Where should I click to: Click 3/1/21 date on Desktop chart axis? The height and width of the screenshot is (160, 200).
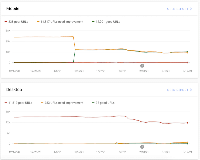coord(166,152)
